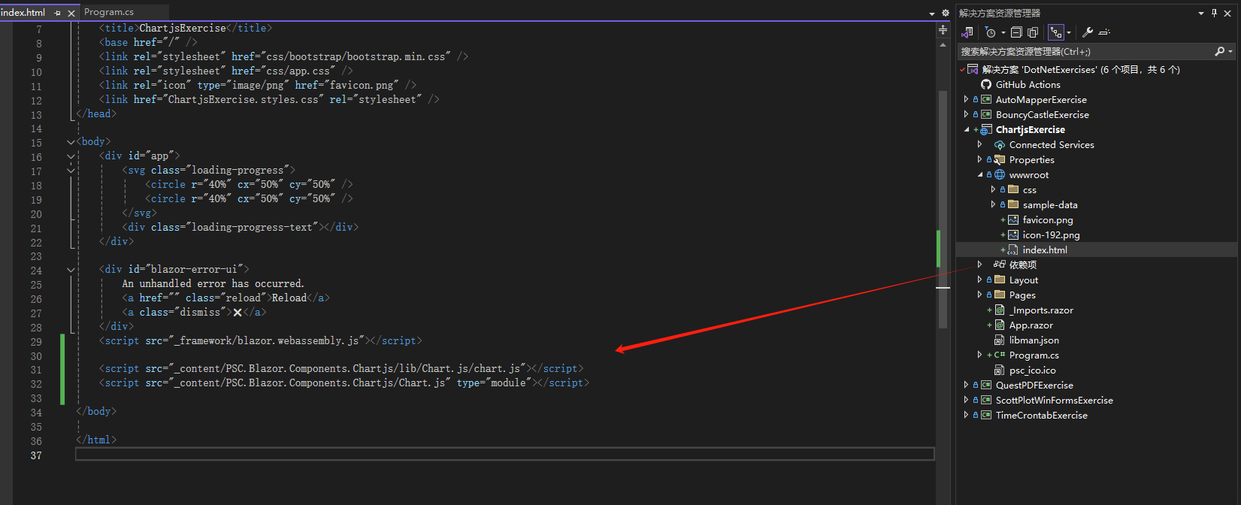Toggle the pin on the index.html tab
The image size is (1241, 505).
(58, 13)
